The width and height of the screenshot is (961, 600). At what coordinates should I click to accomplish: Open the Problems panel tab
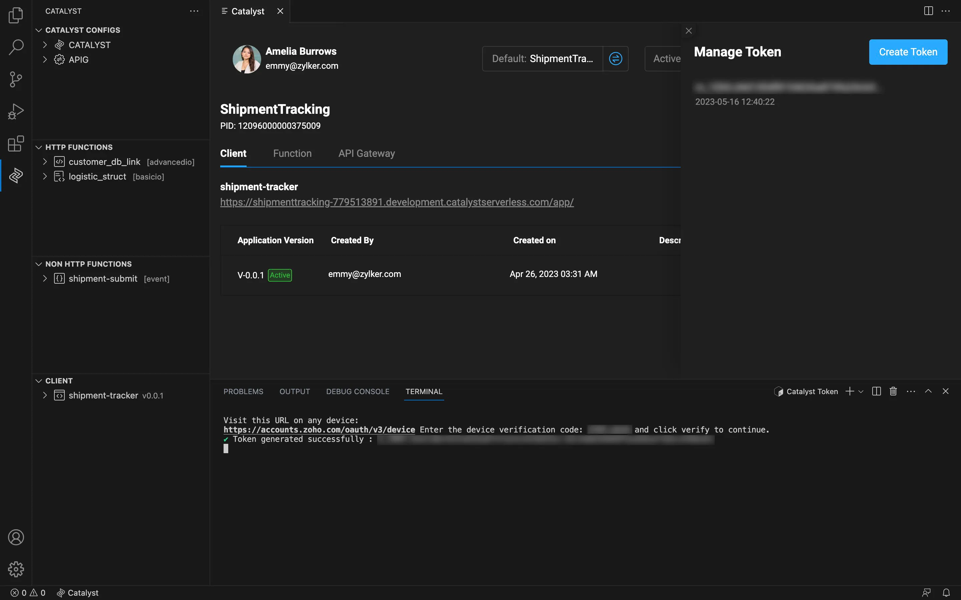click(x=243, y=392)
